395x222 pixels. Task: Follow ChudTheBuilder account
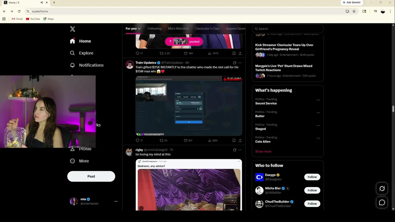click(312, 203)
